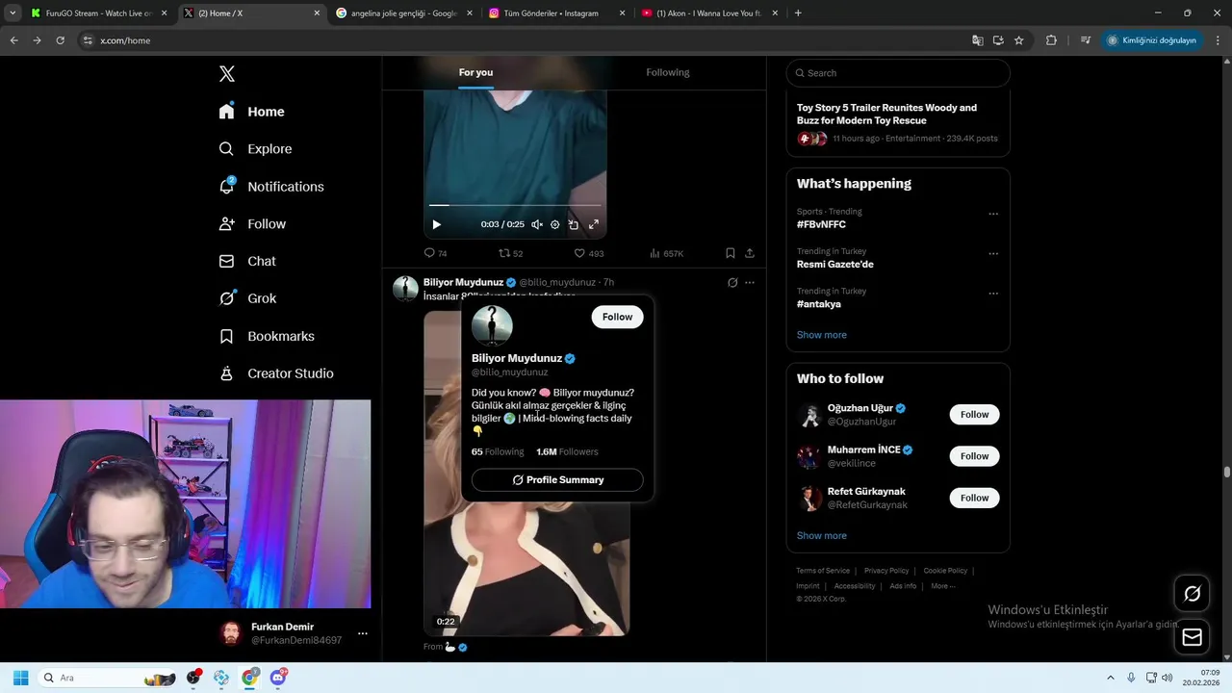The height and width of the screenshot is (693, 1232).
Task: Toggle picture-in-picture for the video
Action: pyautogui.click(x=574, y=224)
